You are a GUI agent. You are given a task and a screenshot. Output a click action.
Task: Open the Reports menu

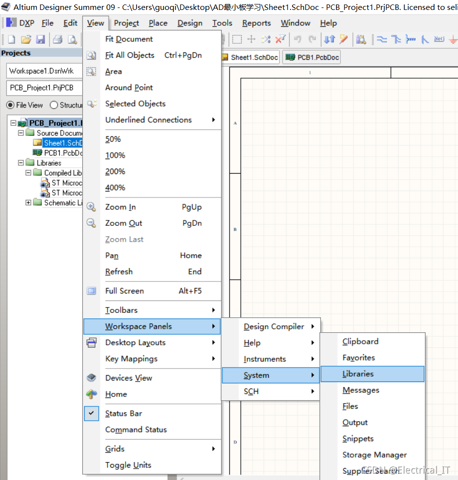[257, 23]
